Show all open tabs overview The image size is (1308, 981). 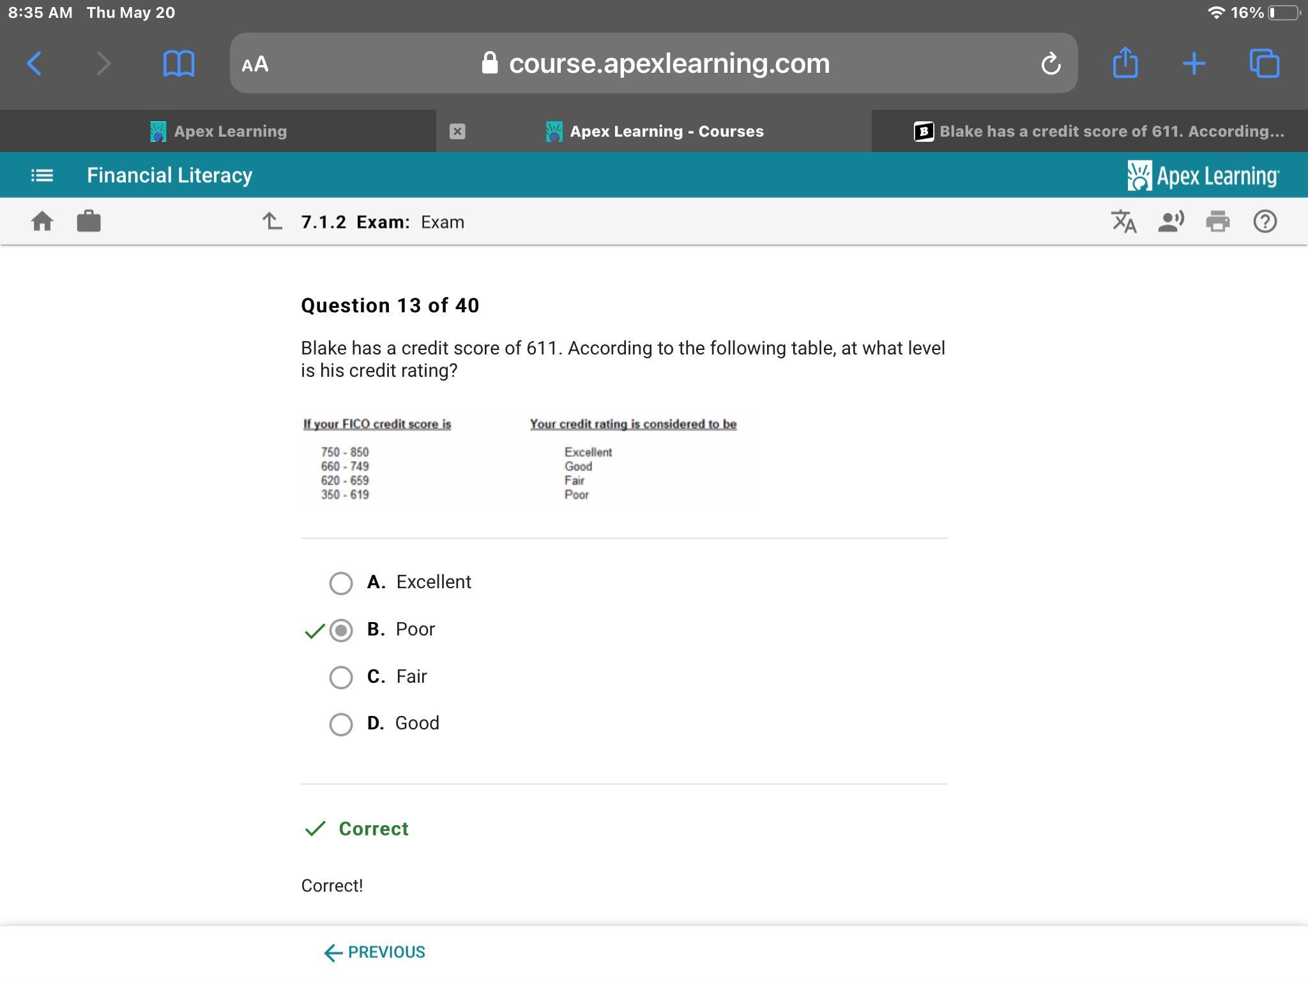click(1264, 63)
